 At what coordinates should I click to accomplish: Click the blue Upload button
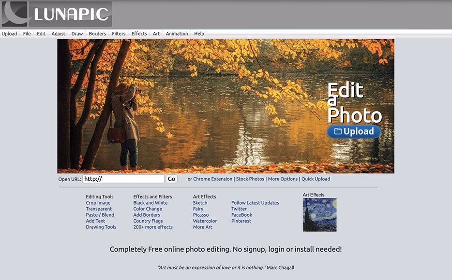coord(354,131)
